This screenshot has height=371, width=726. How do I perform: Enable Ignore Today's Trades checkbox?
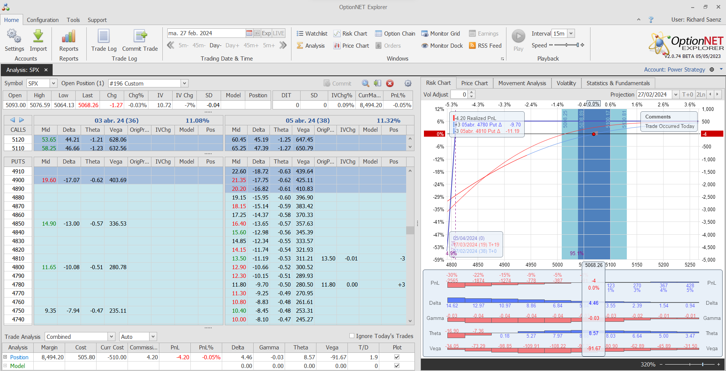(x=352, y=336)
